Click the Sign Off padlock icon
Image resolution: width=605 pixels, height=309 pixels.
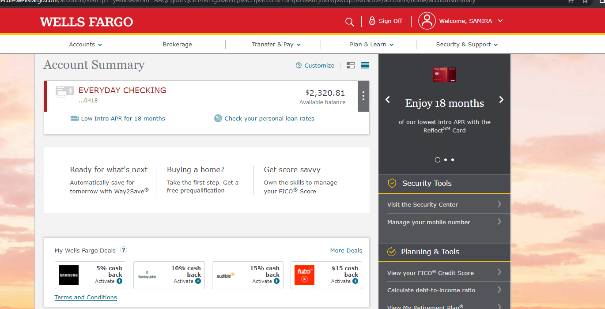[x=372, y=21]
